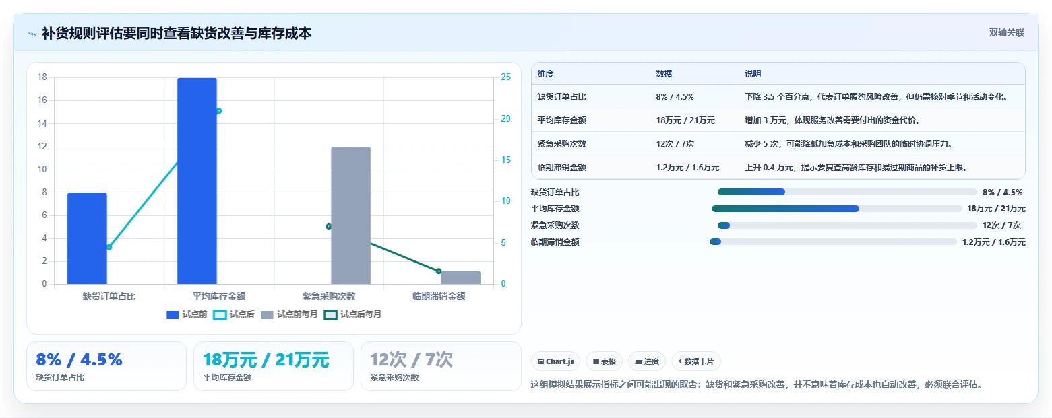Click the 紧急采购次数 cell in the table
The height and width of the screenshot is (418, 1052).
pyautogui.click(x=561, y=144)
